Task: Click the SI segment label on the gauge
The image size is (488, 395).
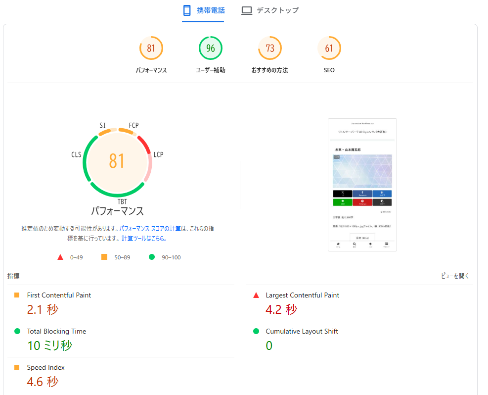Action: [103, 126]
